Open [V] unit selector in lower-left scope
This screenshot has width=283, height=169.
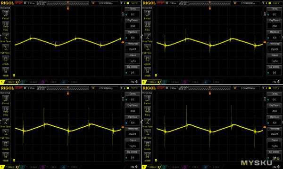(x=133, y=158)
